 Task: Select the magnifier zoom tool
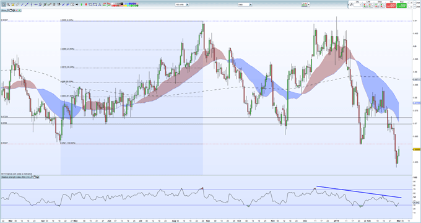click(x=8, y=4)
